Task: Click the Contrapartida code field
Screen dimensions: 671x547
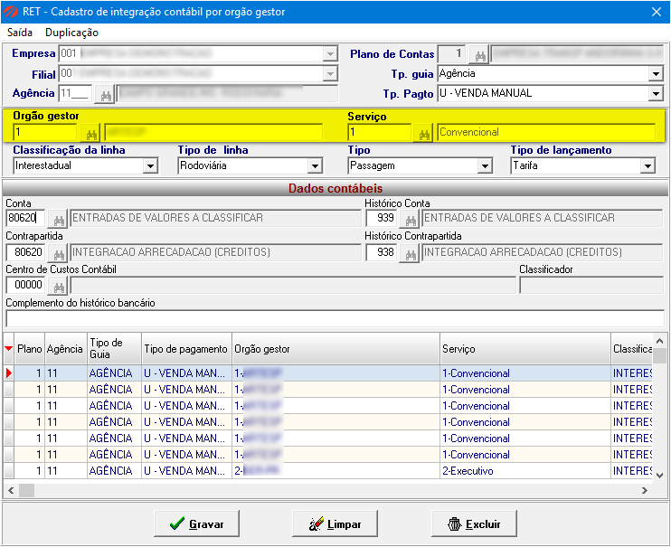Action: (x=25, y=252)
